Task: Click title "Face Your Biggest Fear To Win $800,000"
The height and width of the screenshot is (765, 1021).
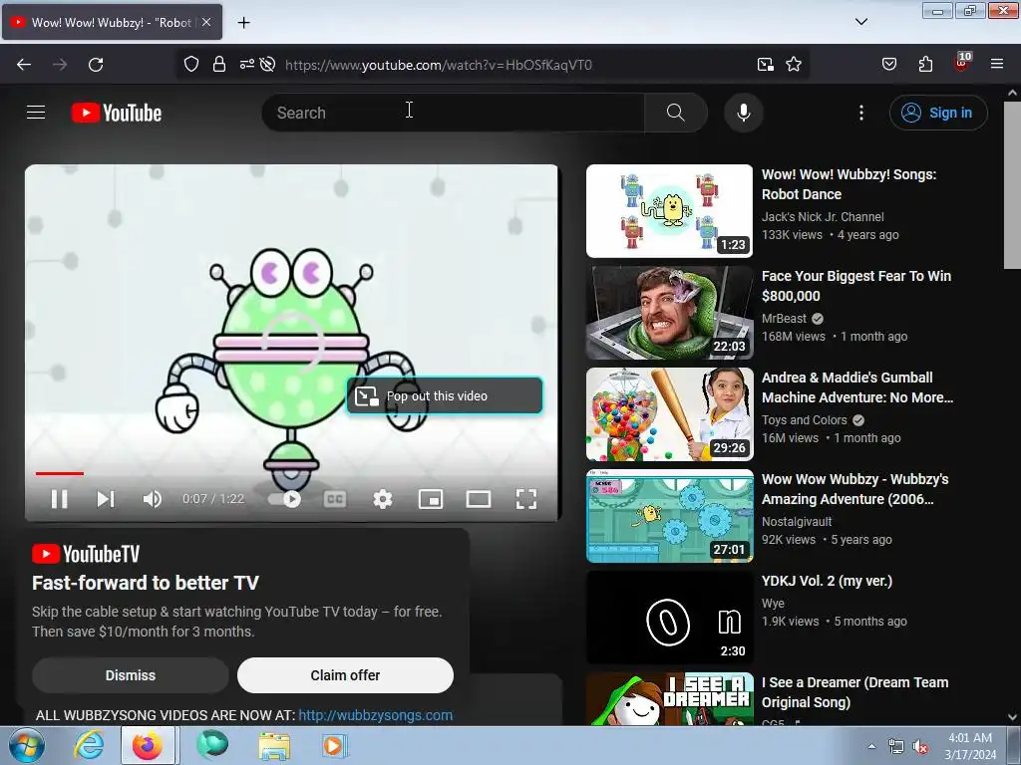Action: (x=855, y=286)
